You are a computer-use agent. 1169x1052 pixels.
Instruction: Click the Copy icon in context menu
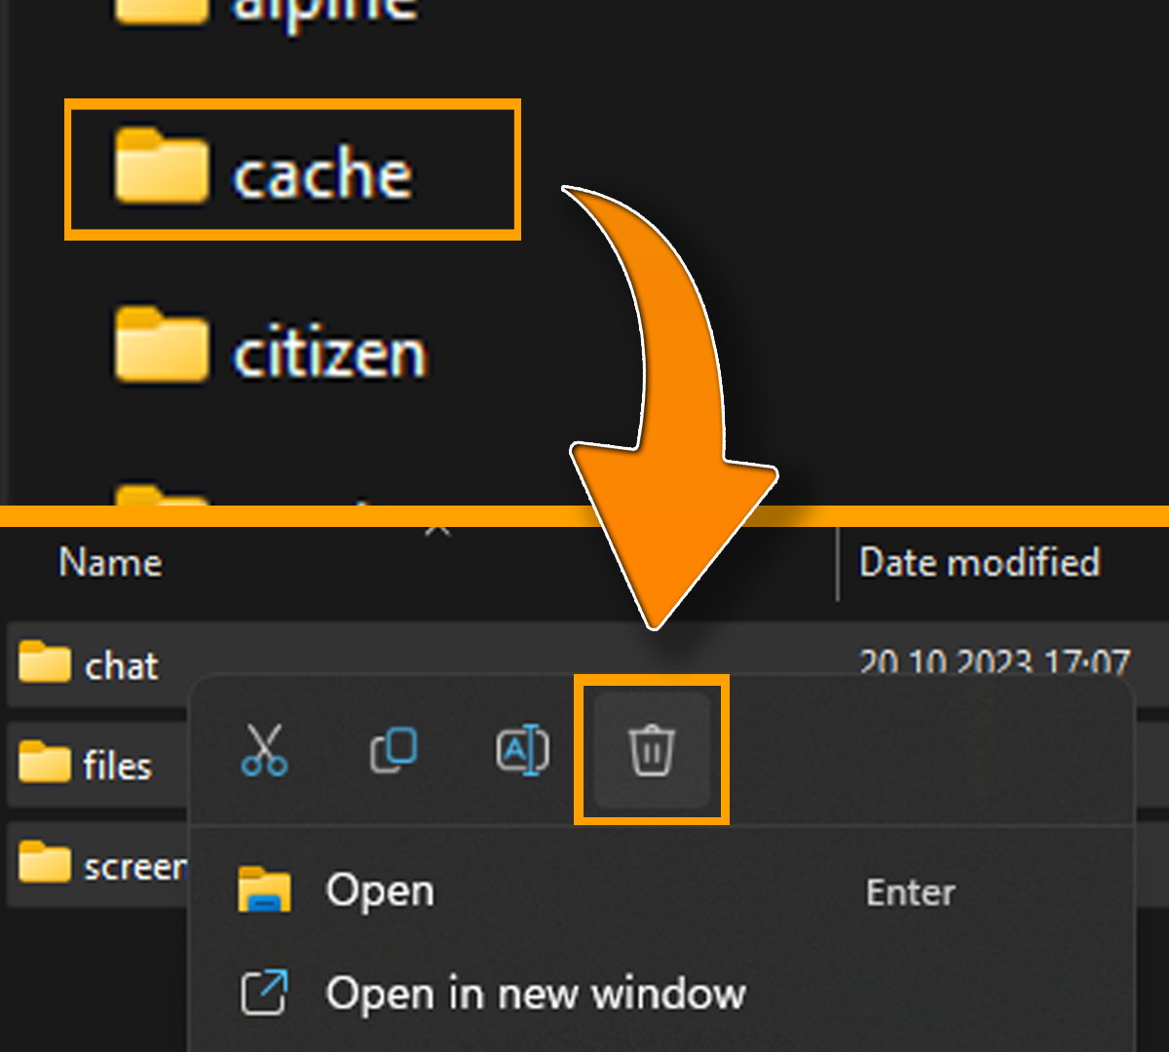click(x=394, y=750)
